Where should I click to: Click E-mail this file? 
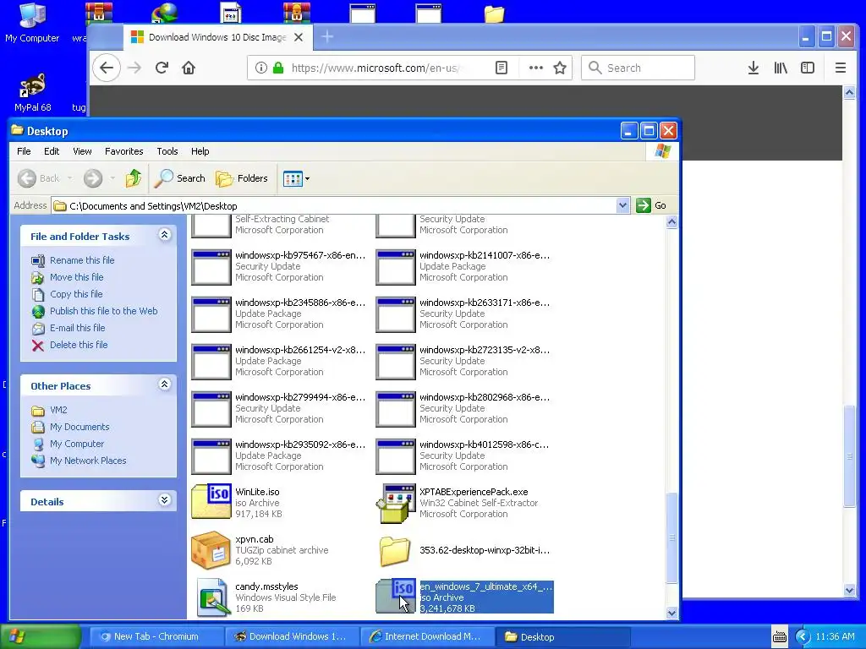(x=77, y=328)
